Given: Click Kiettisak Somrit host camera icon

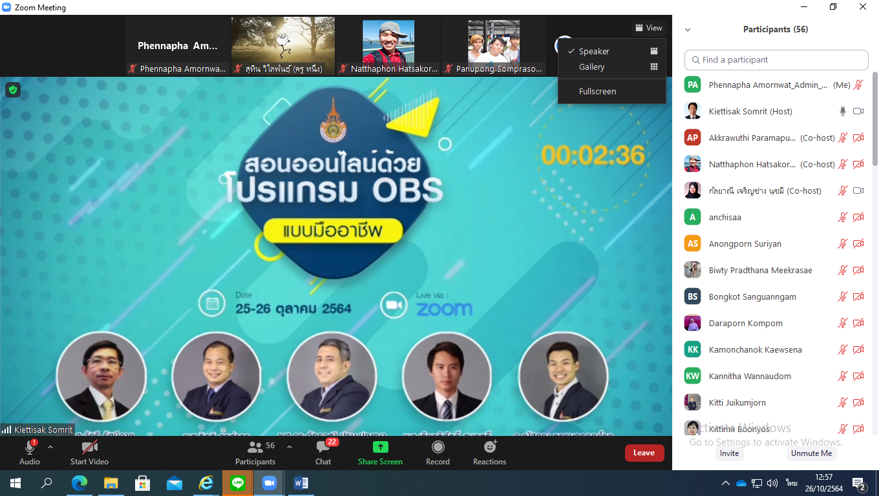Looking at the screenshot, I should pos(858,111).
